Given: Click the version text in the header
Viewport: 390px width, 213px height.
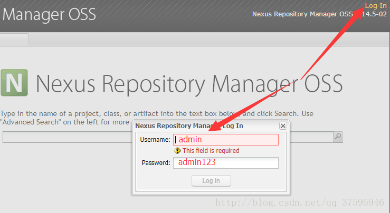Looking at the screenshot, I should click(x=320, y=14).
